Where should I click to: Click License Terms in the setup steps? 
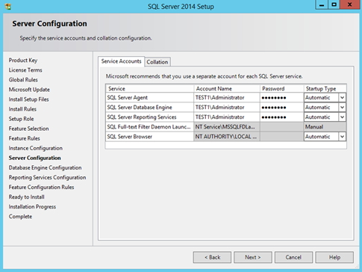[25, 70]
